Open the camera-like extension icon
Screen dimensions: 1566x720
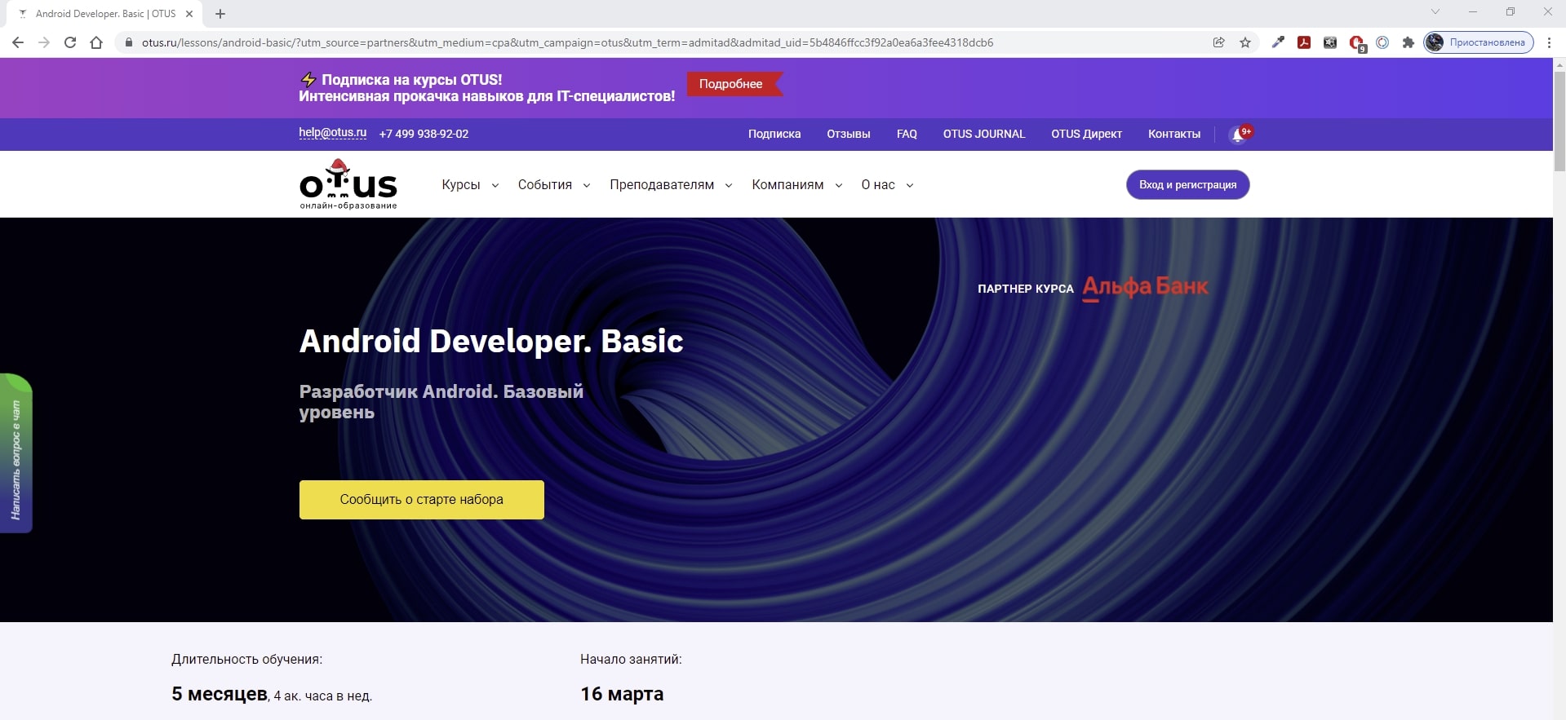tap(1330, 42)
